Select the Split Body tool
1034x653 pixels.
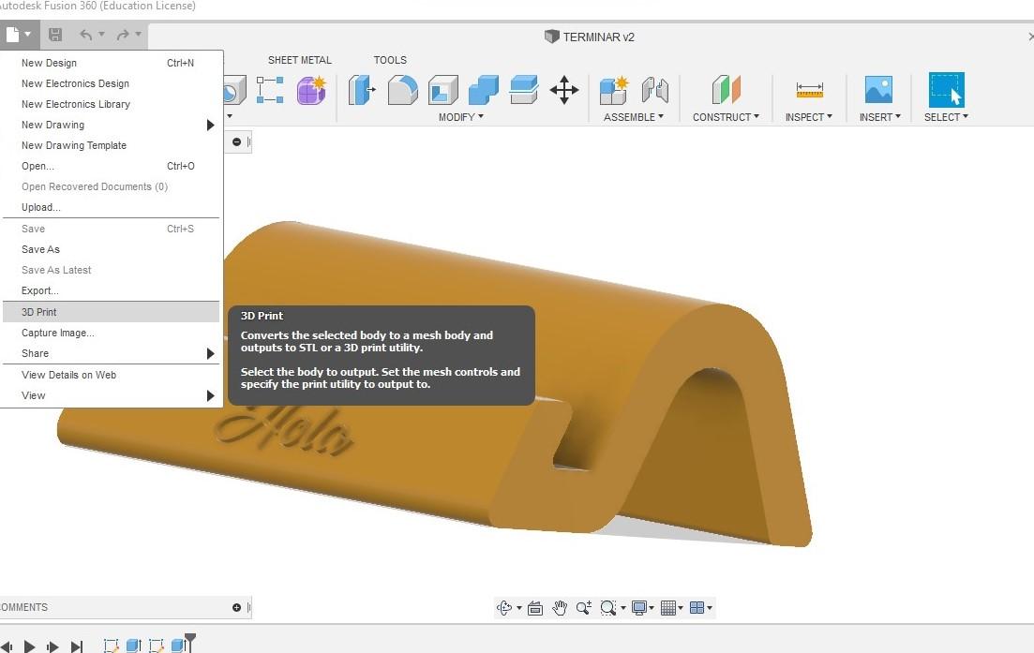pos(524,90)
